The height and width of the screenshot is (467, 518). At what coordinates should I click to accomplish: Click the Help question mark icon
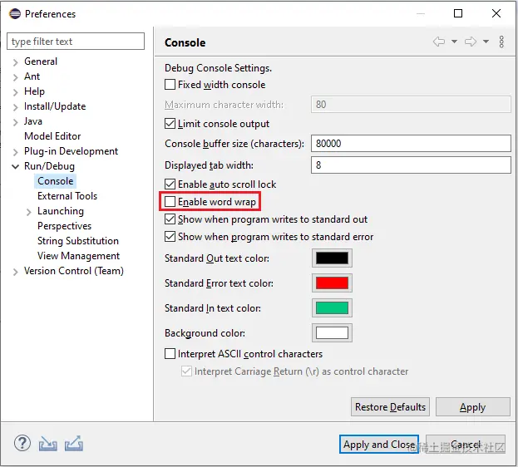(22, 443)
